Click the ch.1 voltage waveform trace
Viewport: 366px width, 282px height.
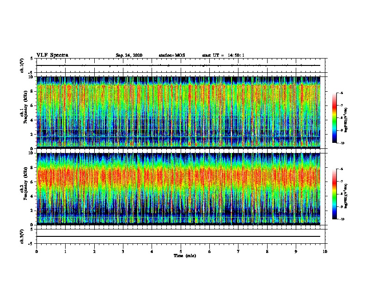coord(178,65)
